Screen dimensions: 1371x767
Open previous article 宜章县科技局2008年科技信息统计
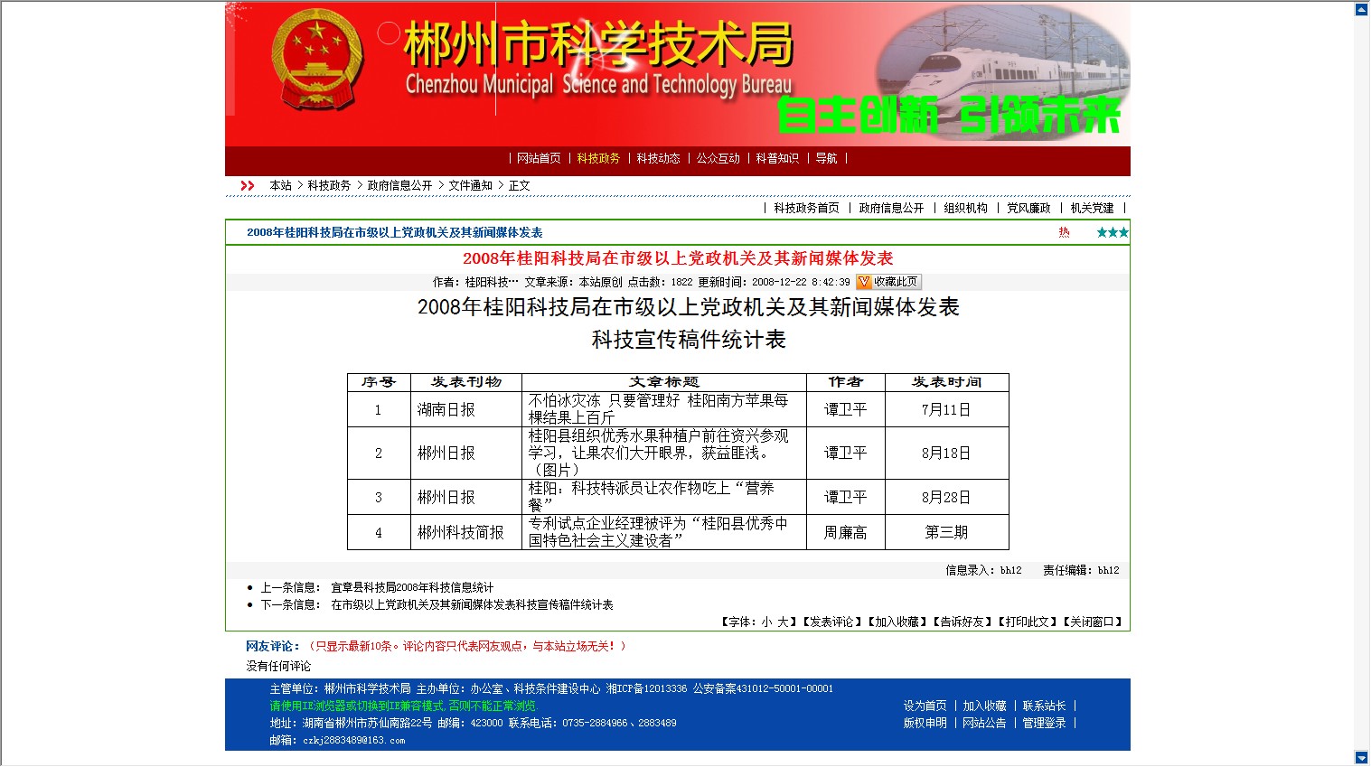point(412,587)
